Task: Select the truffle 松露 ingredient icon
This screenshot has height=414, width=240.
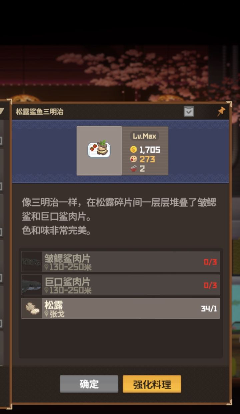Action: (32, 308)
